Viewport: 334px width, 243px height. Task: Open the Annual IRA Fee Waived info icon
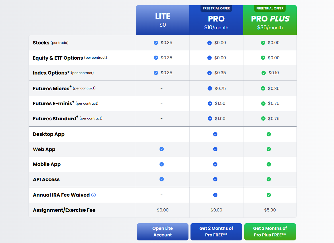93,195
